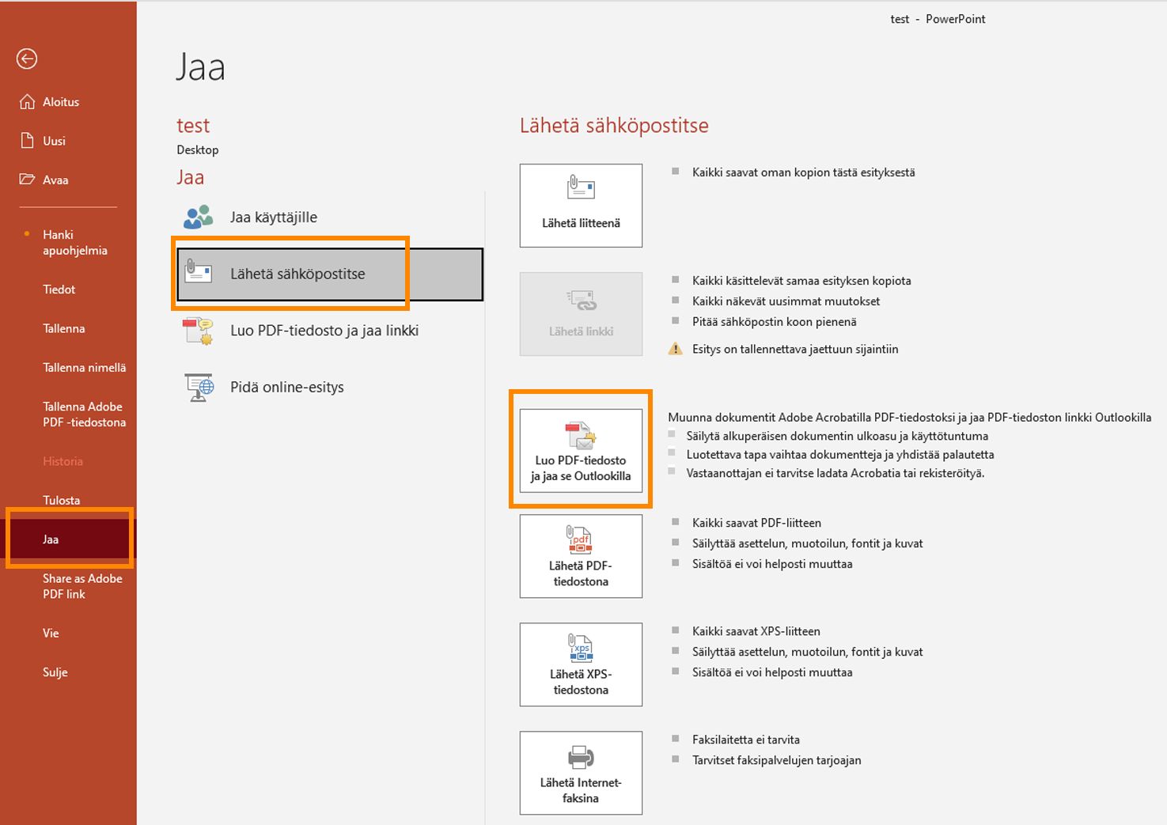Select the Pidä online-esitys monitor icon
The width and height of the screenshot is (1167, 825).
197,387
